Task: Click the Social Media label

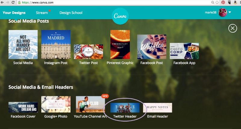Action: pos(23,63)
